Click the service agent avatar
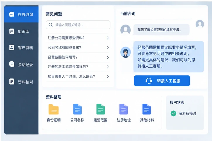212x141 pixels. 125,52
